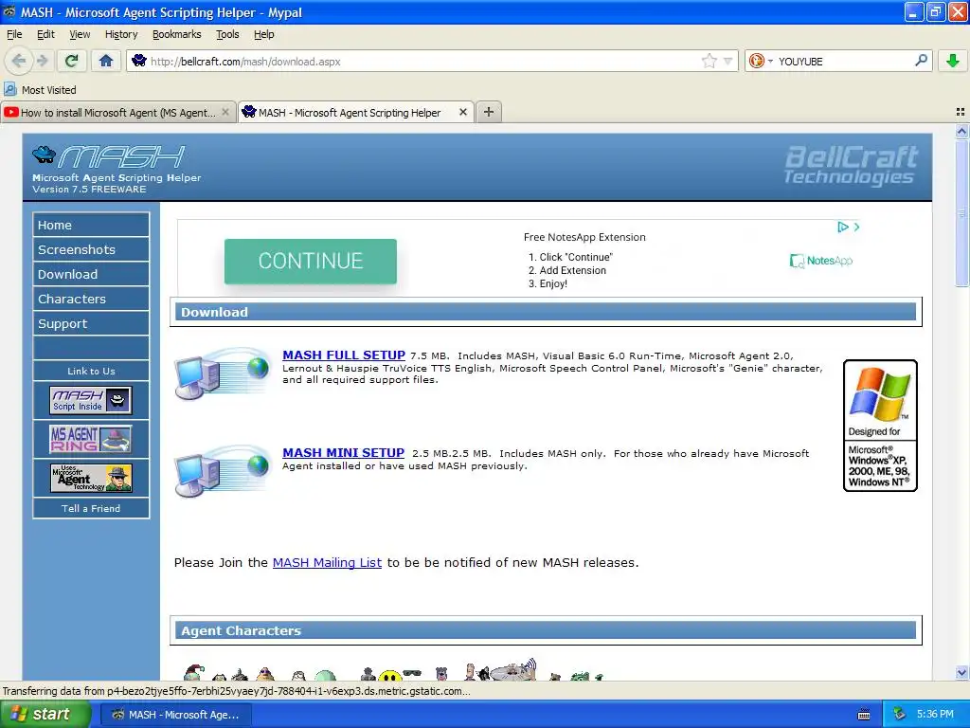Screen dimensions: 970x728
Task: Open the search engine selector dropdown
Action: (x=761, y=61)
